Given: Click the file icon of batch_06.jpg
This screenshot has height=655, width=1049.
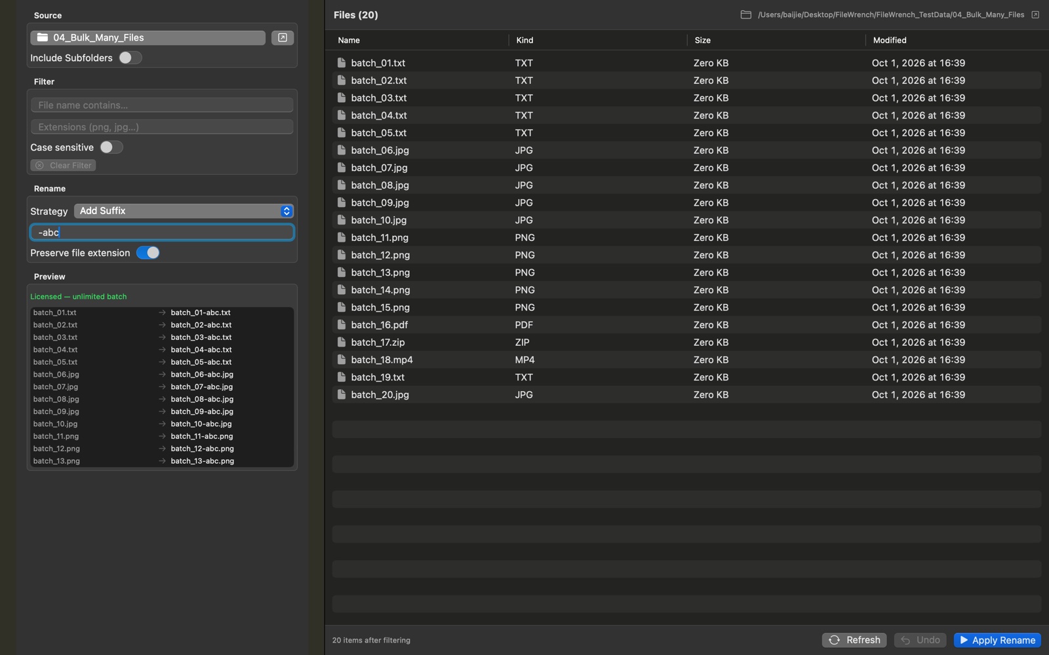Looking at the screenshot, I should click(341, 150).
